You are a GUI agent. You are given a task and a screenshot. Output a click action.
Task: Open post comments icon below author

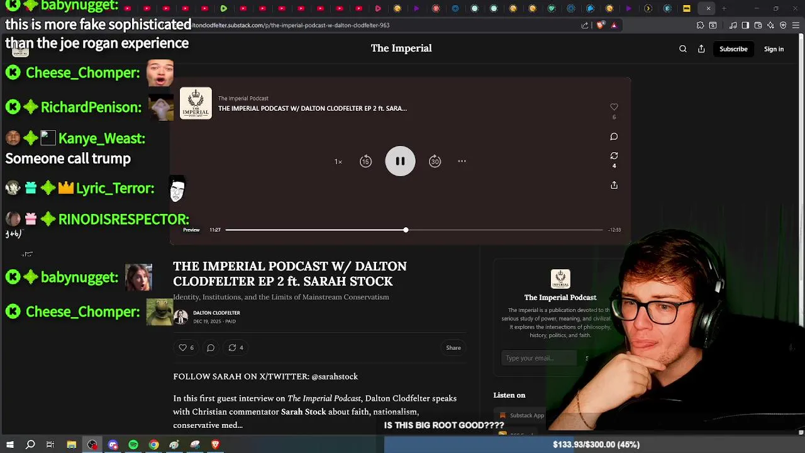click(211, 347)
